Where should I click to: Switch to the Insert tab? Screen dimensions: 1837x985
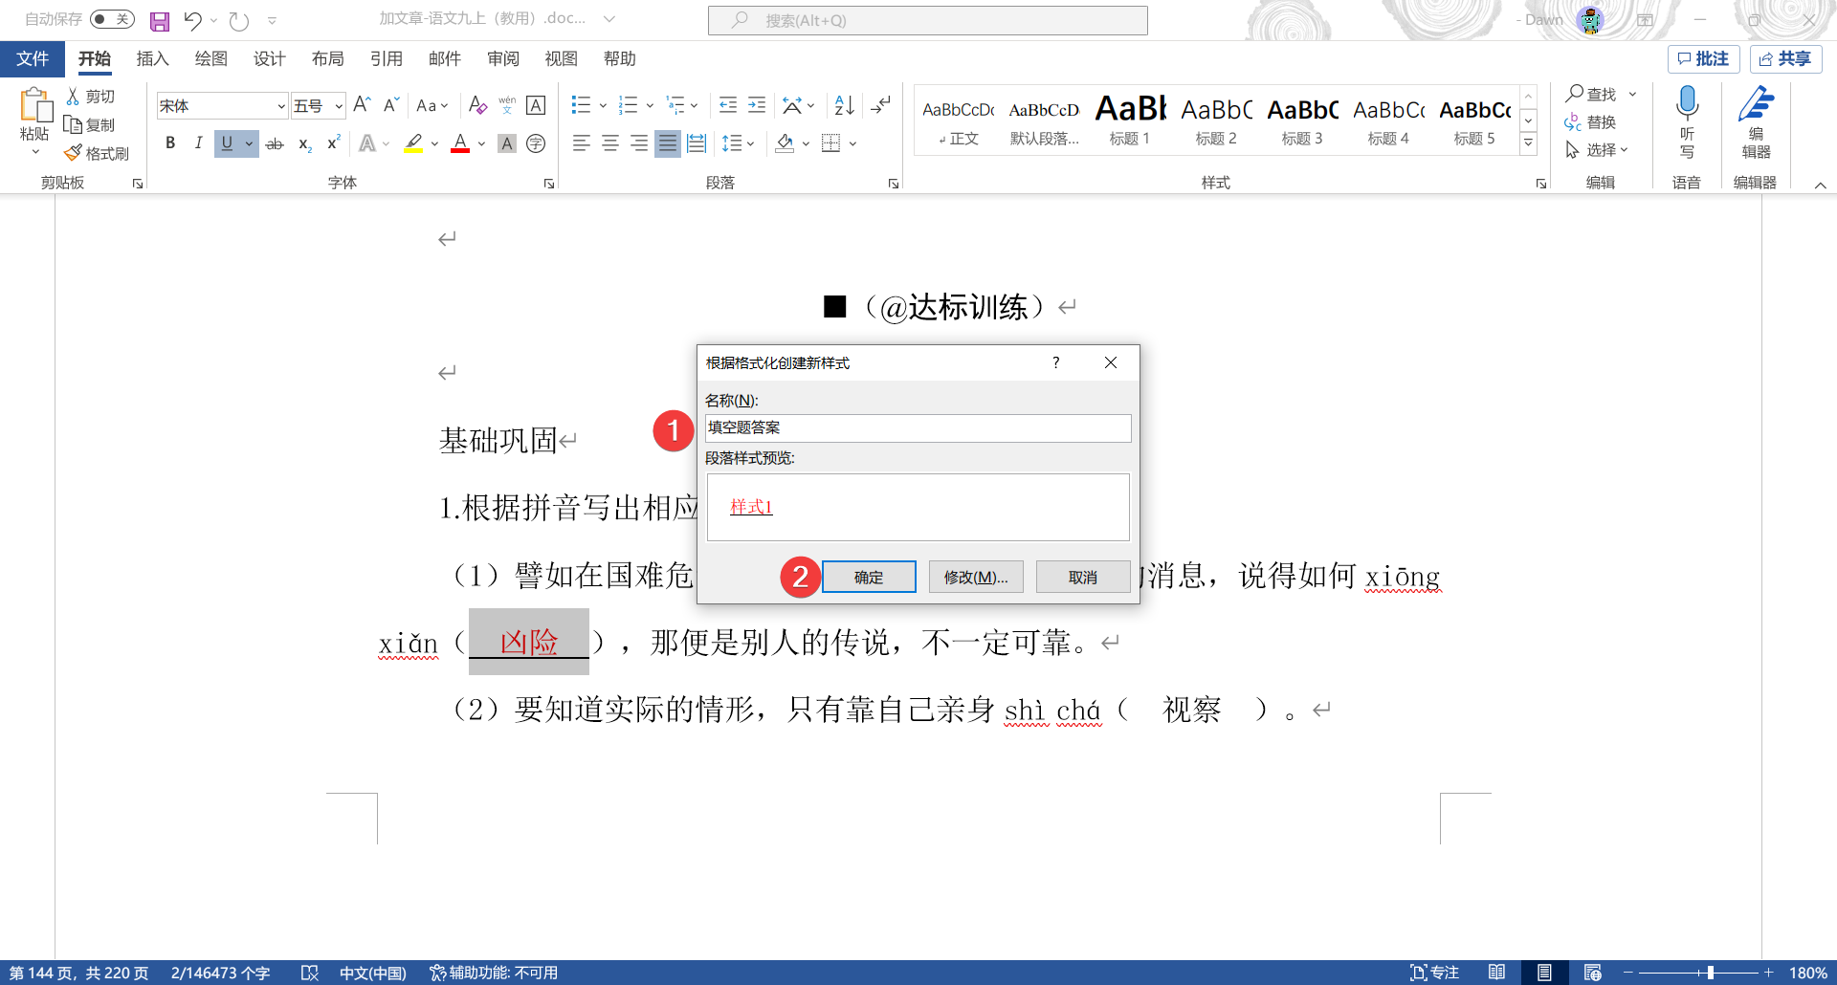click(152, 59)
